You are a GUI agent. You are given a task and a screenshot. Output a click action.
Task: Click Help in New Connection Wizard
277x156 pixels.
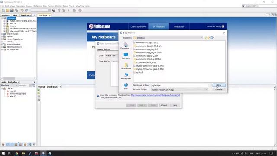pos(175,105)
